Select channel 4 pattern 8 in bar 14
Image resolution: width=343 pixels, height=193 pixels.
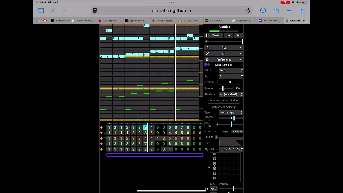(x=188, y=144)
